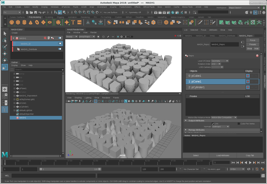The image size is (267, 184).
Task: Click the Copy Tab button
Action: [250, 155]
